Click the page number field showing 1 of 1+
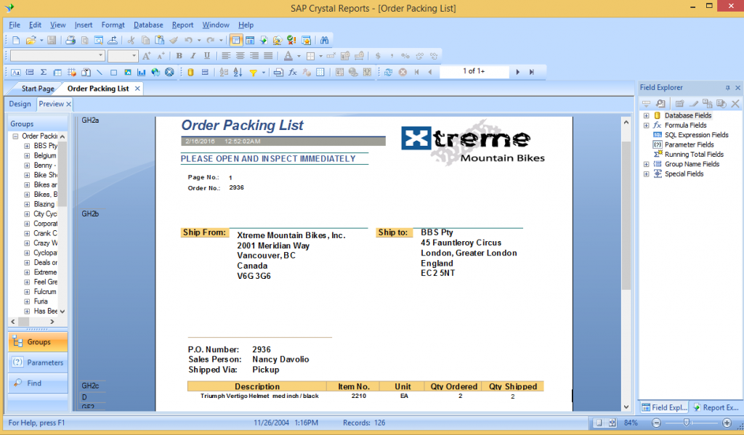744x435 pixels. pyautogui.click(x=474, y=71)
